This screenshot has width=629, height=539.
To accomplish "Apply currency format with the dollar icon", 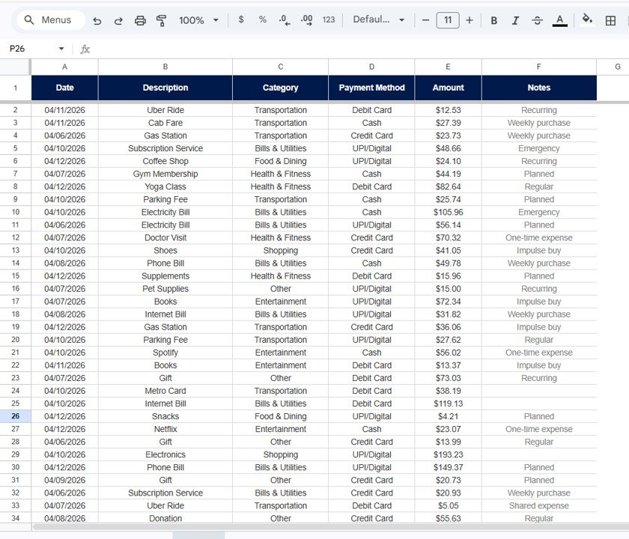I will point(240,20).
